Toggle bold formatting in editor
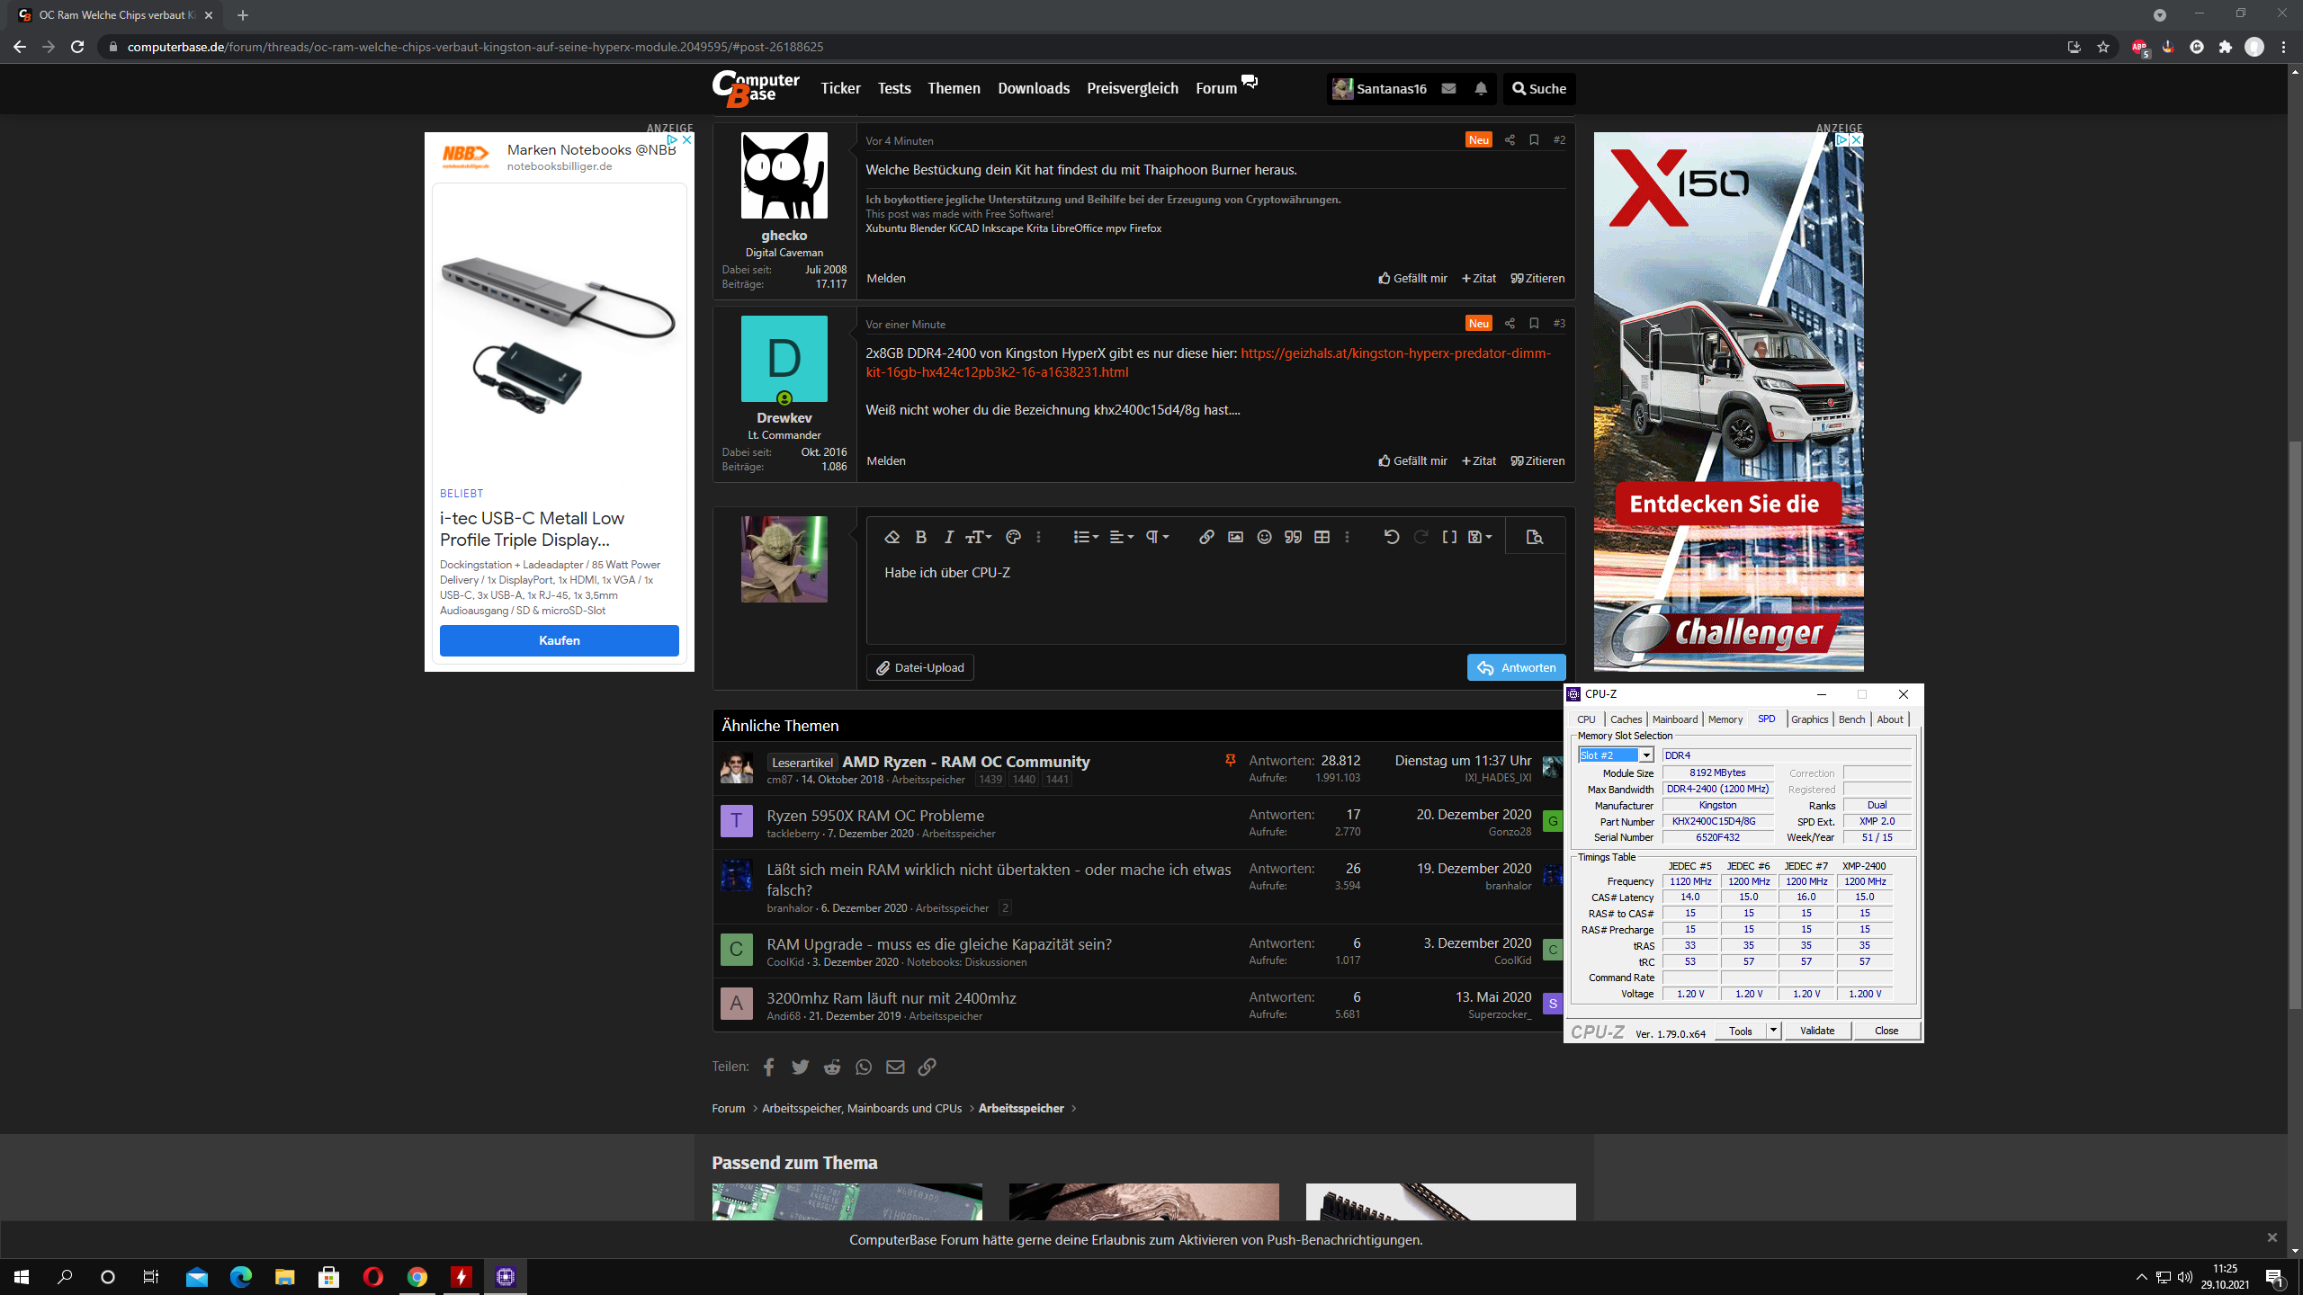The image size is (2303, 1295). 920,537
